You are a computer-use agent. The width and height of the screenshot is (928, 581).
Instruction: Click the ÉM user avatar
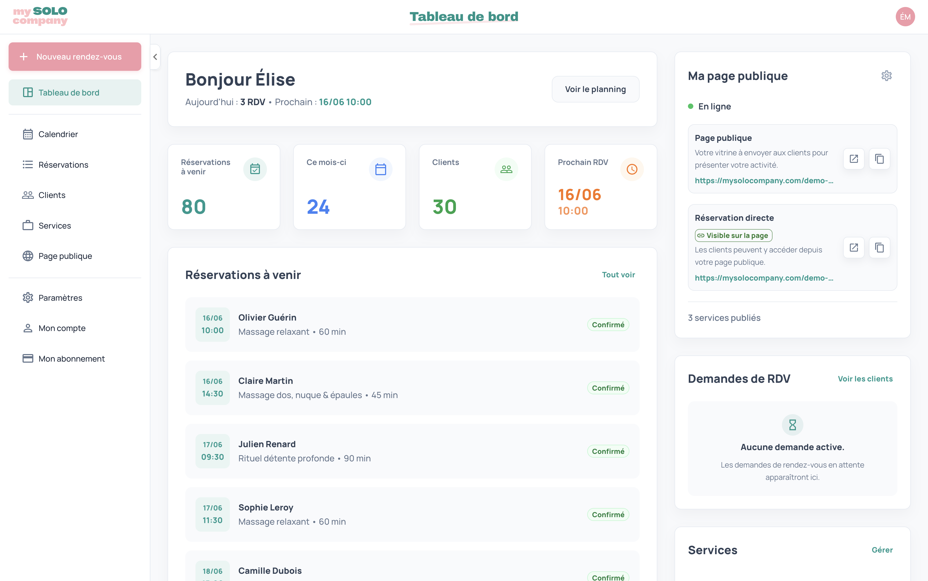click(x=905, y=17)
